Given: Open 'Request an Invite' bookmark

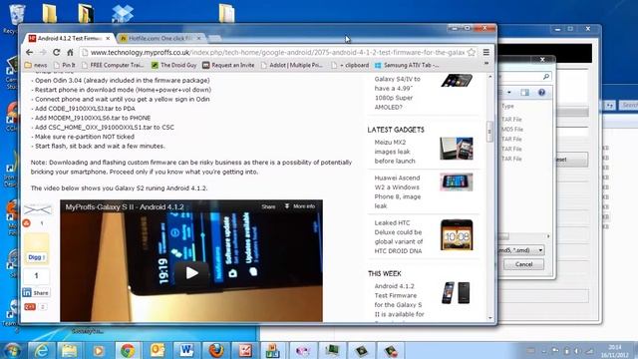Looking at the screenshot, I should (228, 65).
